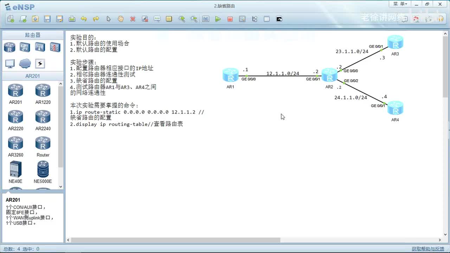450x253 pixels.
Task: Click the Huawei logo icon
Action: tap(416, 19)
